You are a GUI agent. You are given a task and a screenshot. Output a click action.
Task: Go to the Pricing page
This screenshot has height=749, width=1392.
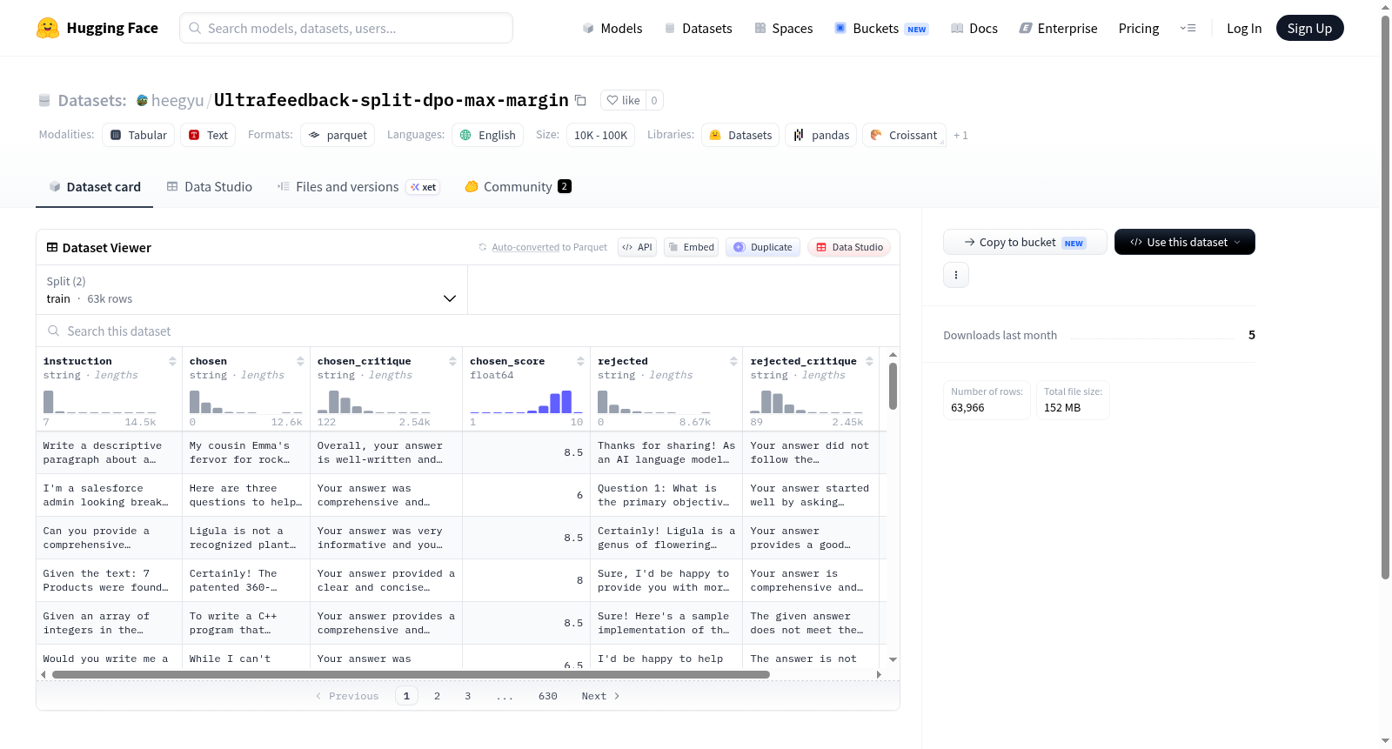tap(1139, 28)
